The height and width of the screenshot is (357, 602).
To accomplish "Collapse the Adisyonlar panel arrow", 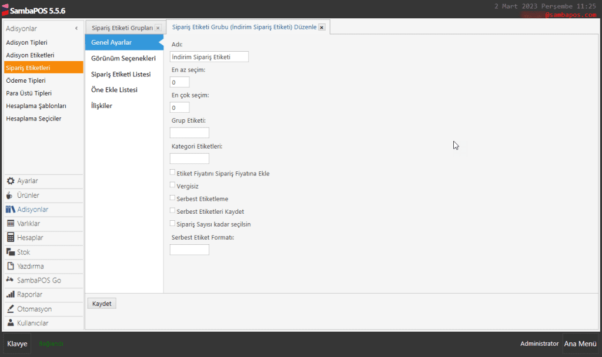I will 76,28.
